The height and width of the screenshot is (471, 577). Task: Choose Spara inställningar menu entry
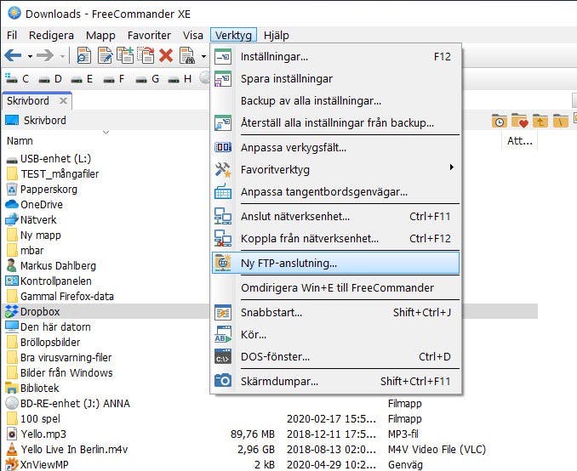[335, 79]
